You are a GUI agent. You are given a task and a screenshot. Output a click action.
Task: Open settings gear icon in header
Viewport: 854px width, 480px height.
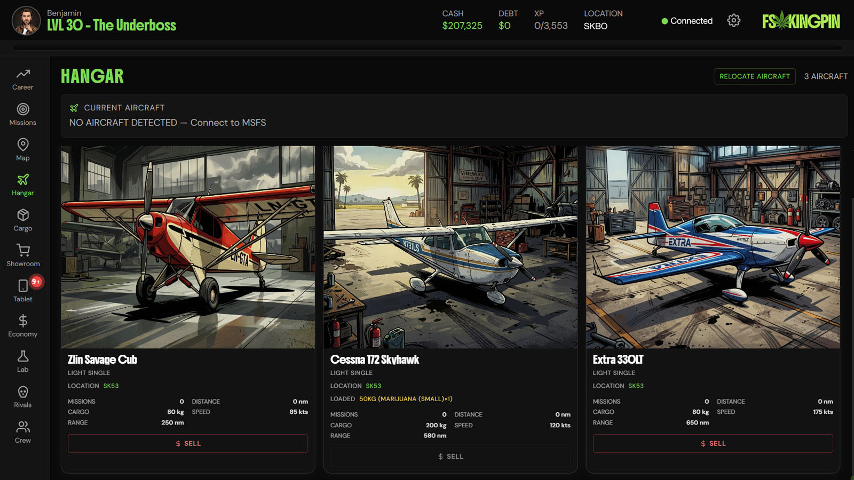tap(734, 21)
